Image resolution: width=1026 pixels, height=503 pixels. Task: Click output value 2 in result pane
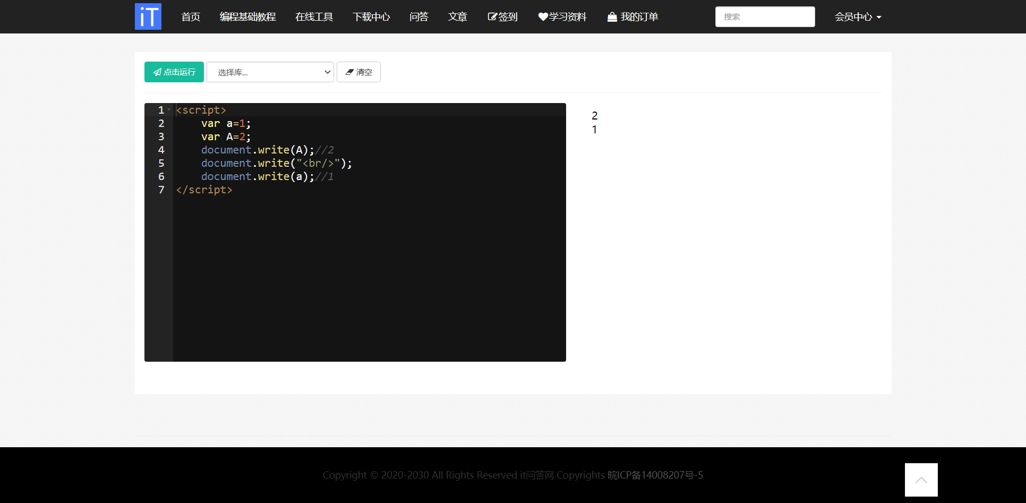[x=595, y=116]
